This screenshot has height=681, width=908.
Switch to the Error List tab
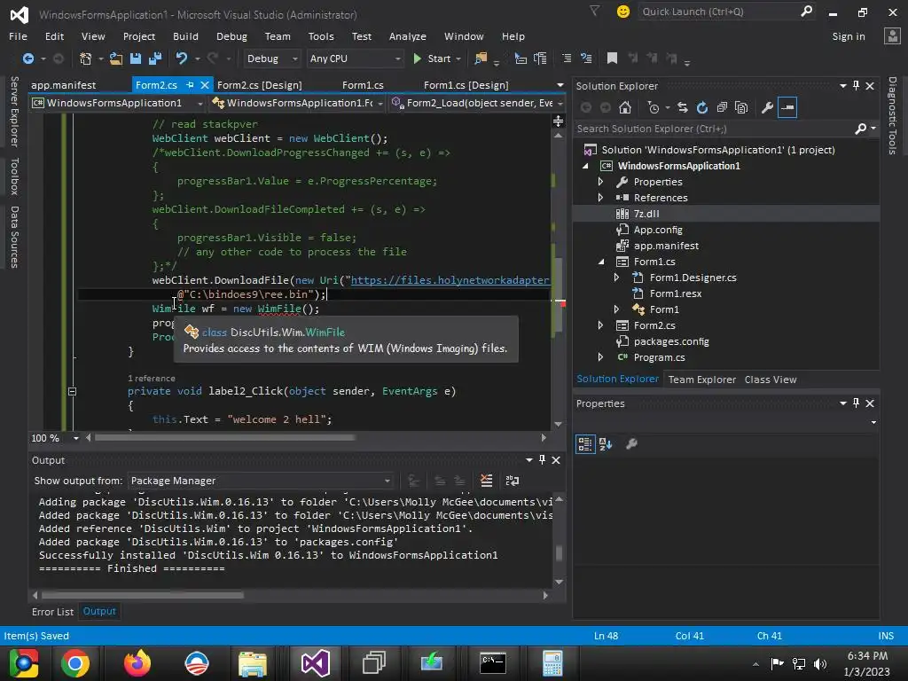(x=52, y=612)
